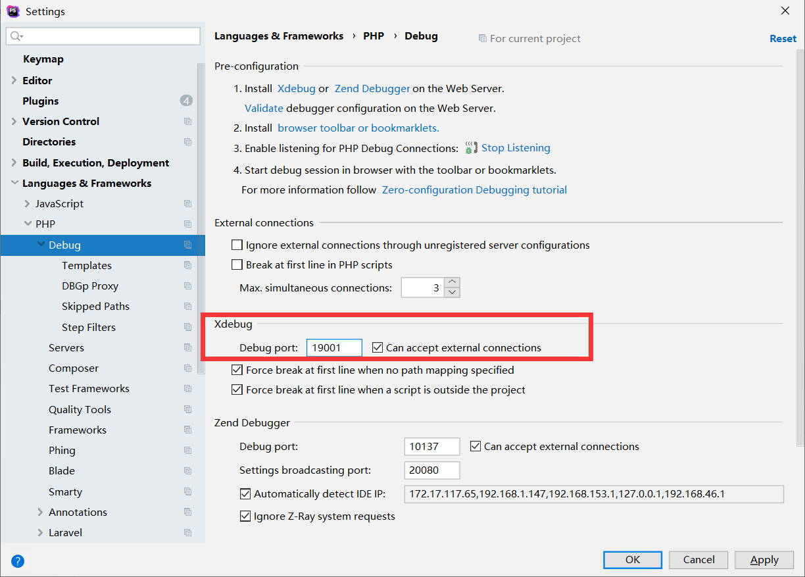Toggle Ignore external connections through unregistered servers
The image size is (805, 577).
coord(237,245)
